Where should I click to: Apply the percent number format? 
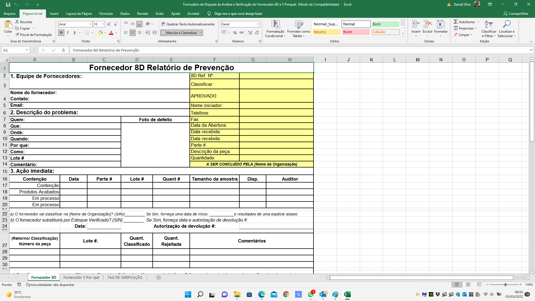(235, 33)
